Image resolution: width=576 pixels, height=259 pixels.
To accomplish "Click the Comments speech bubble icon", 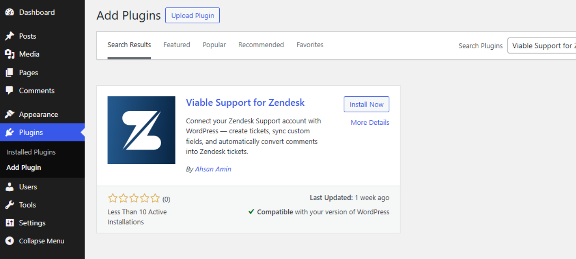I will 9,90.
